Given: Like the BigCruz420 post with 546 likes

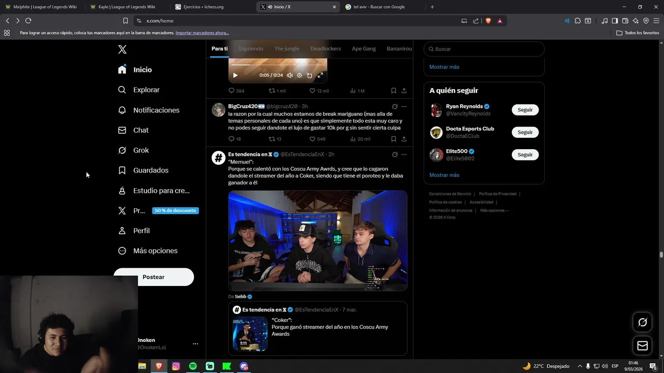Looking at the screenshot, I should [317, 139].
